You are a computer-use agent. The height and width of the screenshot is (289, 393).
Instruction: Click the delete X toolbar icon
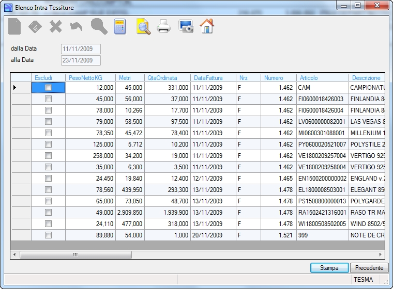(x=56, y=26)
